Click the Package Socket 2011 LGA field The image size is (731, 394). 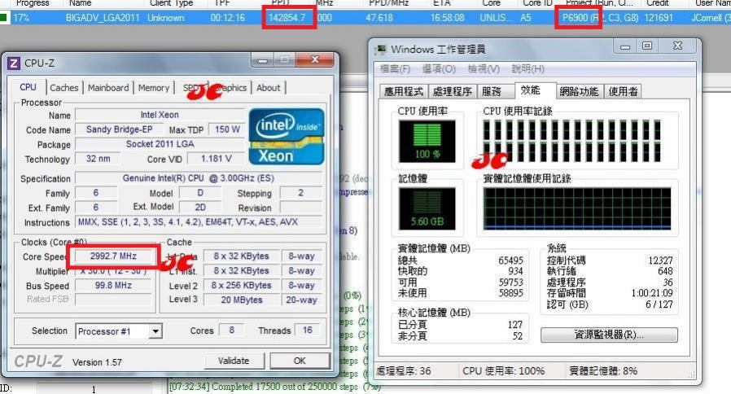(x=160, y=144)
